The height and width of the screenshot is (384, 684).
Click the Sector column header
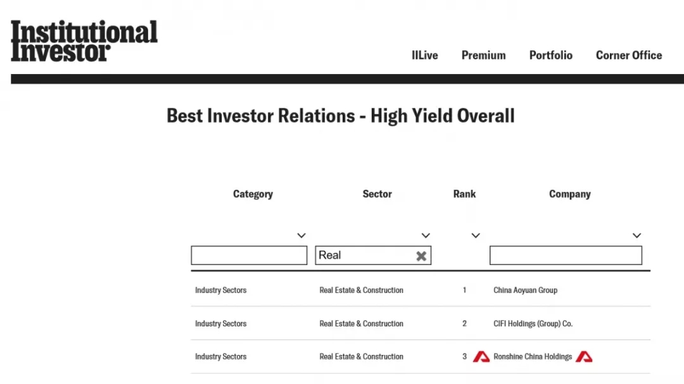click(377, 194)
